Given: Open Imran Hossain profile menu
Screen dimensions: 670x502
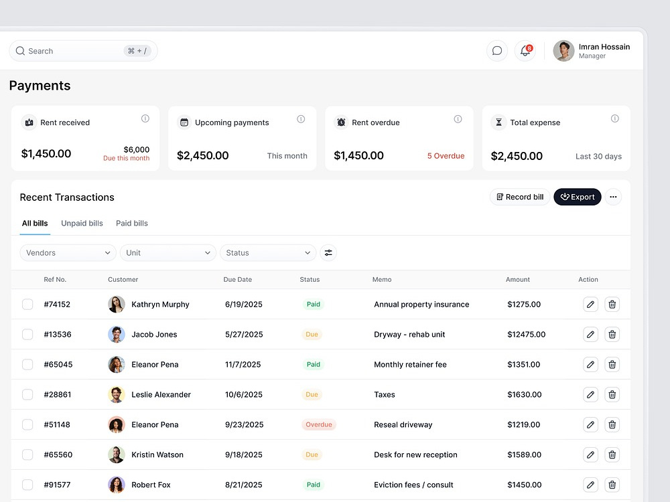Looking at the screenshot, I should pos(592,51).
